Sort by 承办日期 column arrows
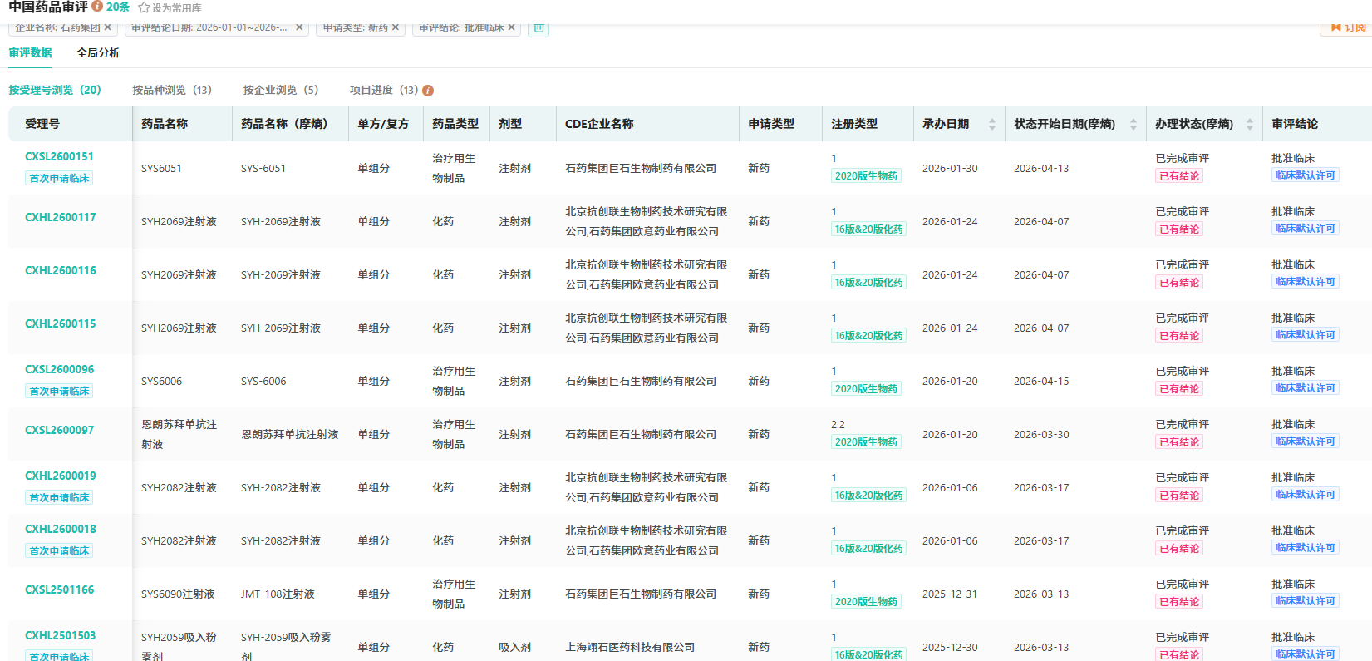The width and height of the screenshot is (1372, 661). click(x=991, y=124)
